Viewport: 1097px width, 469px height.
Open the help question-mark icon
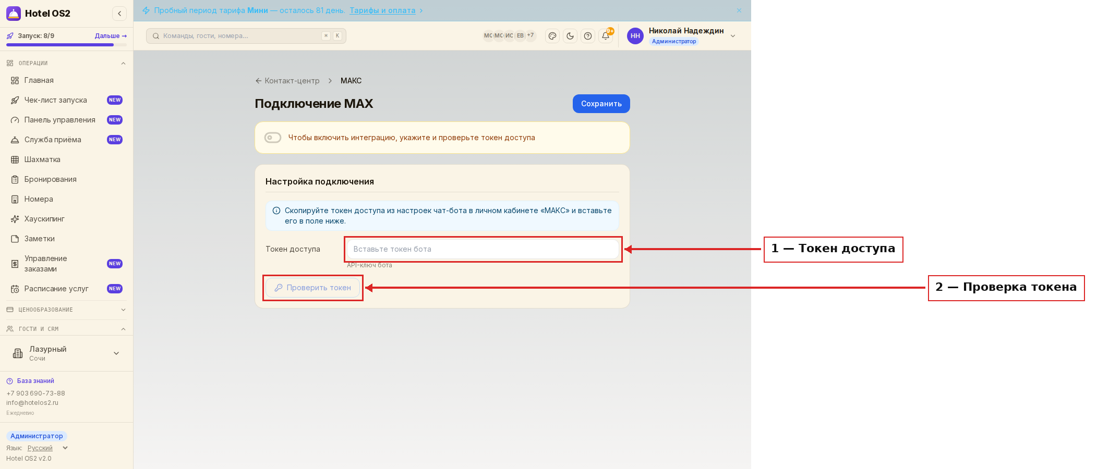coord(588,36)
